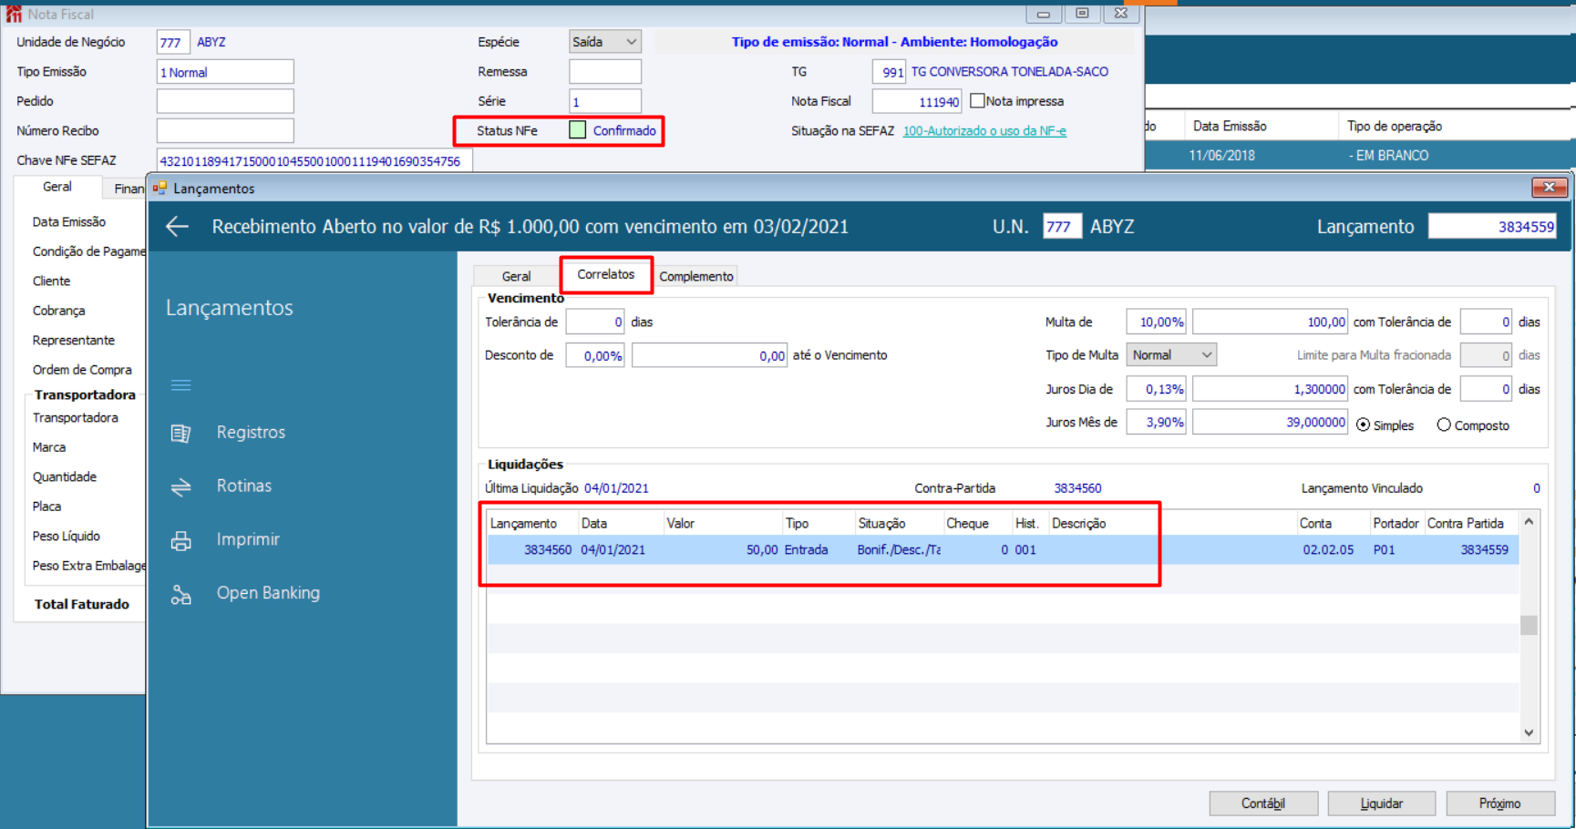The height and width of the screenshot is (829, 1576).
Task: Open 100-Autorizado o uso da NF-e link
Action: (x=984, y=131)
